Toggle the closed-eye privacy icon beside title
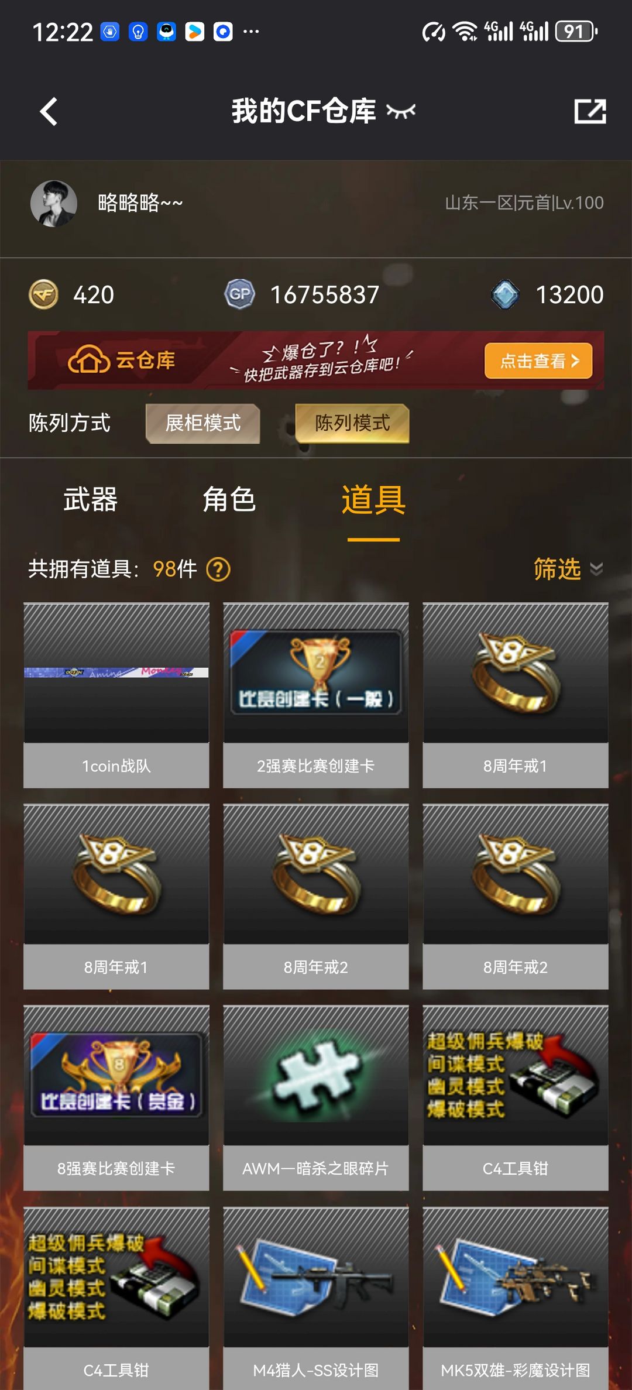 401,111
